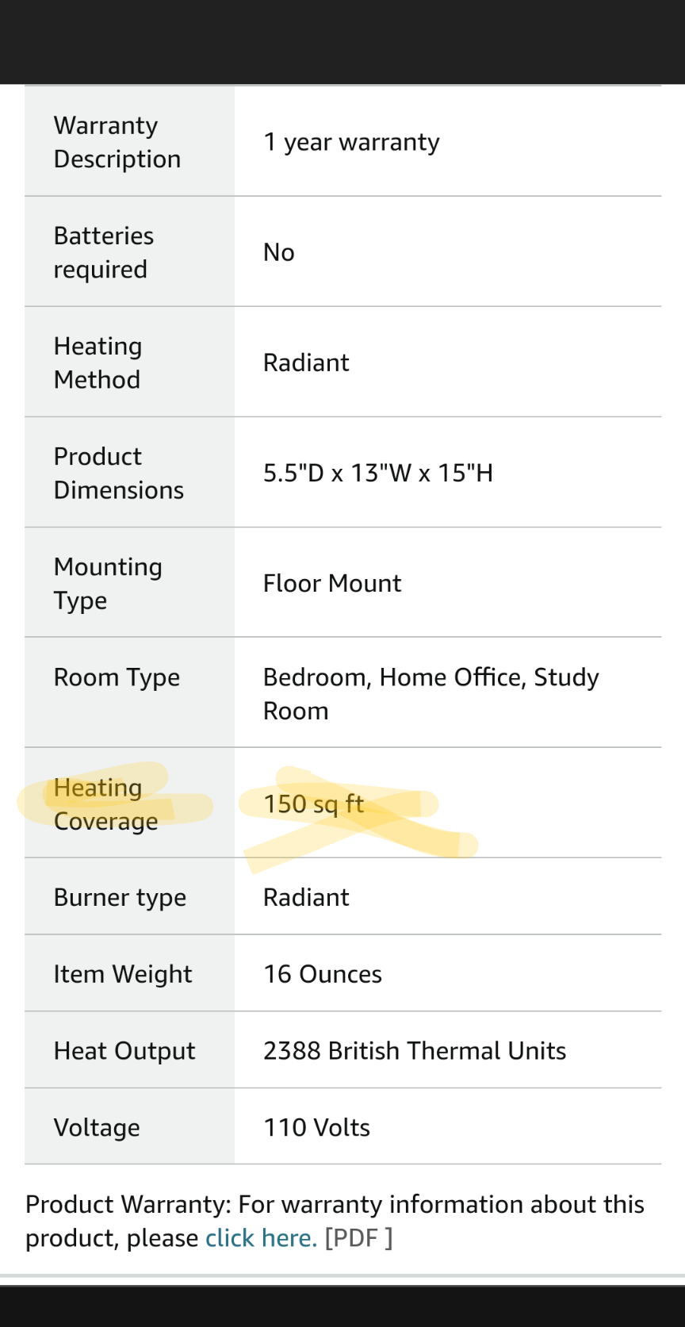Tap the Batteries required label
Image resolution: width=685 pixels, height=1327 pixels.
tap(104, 252)
